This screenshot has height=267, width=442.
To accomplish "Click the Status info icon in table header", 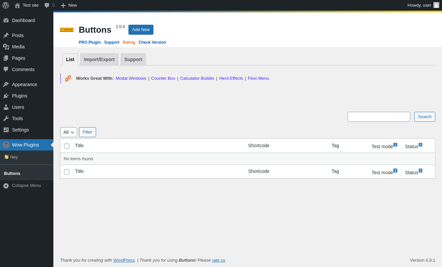I will click(420, 145).
